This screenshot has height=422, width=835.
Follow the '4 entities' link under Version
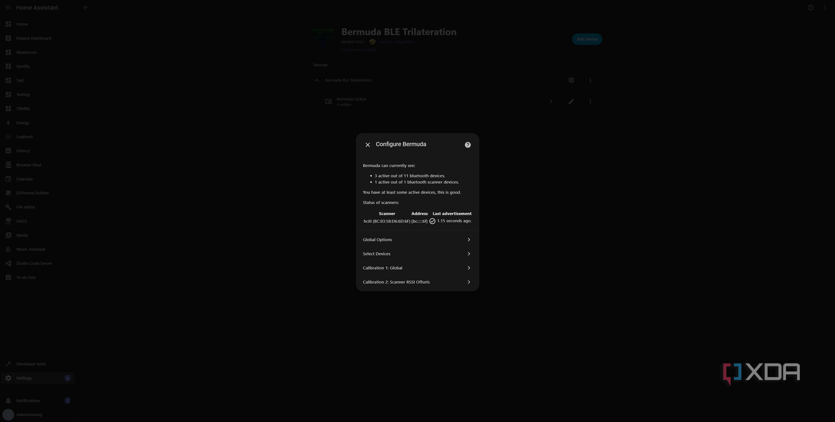tap(369, 49)
